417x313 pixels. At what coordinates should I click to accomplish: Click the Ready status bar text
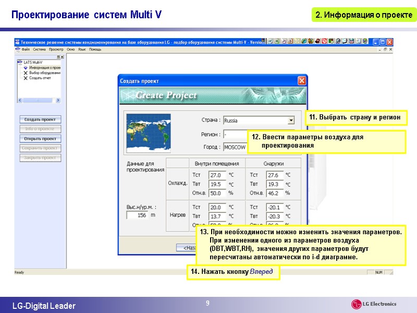pos(19,272)
